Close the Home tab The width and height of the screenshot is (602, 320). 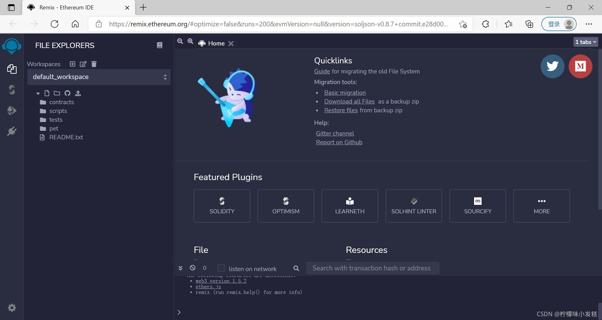point(231,44)
